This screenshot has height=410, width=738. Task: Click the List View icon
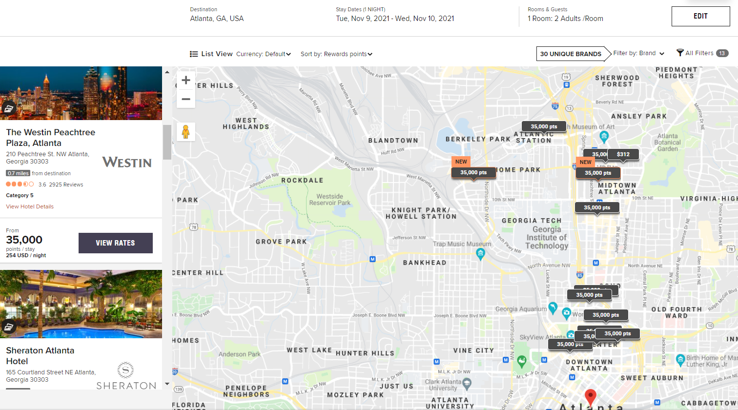pyautogui.click(x=194, y=54)
